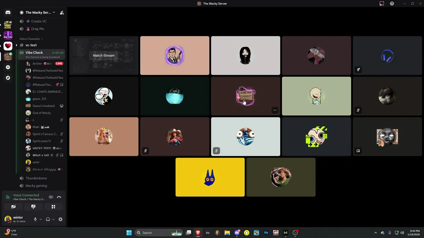The height and width of the screenshot is (238, 424).
Task: Select user geass_123 in voice list
Action: [x=44, y=99]
